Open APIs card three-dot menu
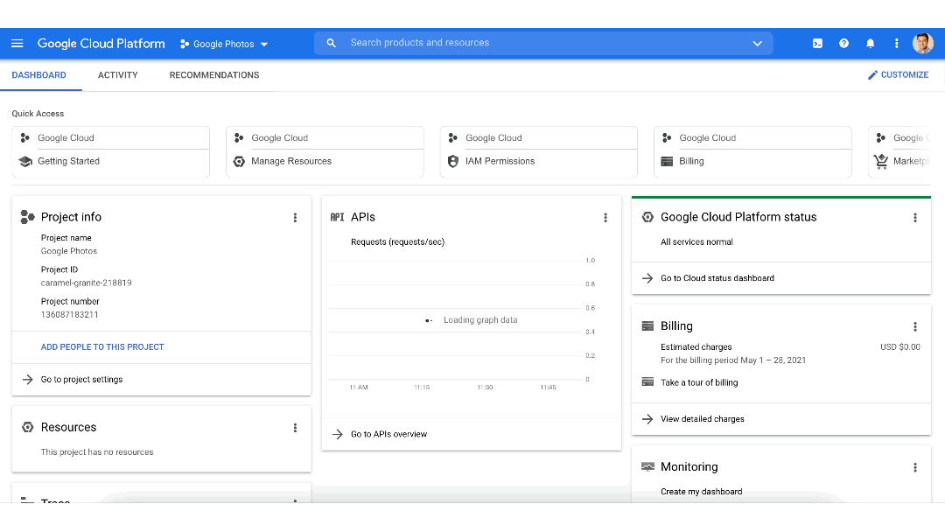945x532 pixels. 605,218
